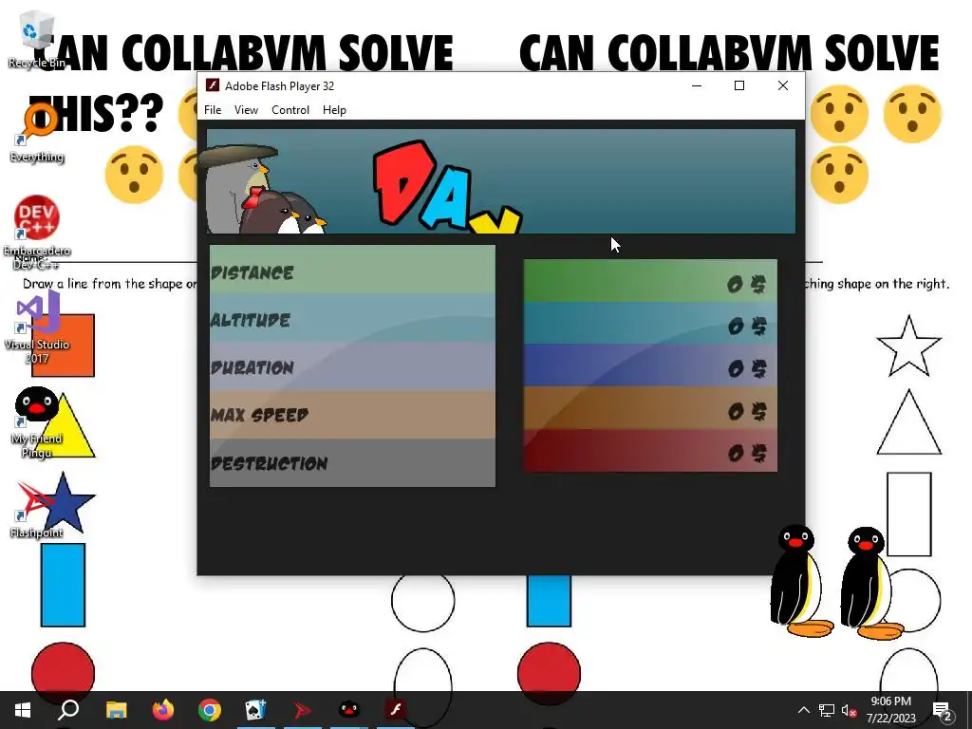Select the Everything desktop shortcut
Screen dimensions: 972x729
[37, 133]
